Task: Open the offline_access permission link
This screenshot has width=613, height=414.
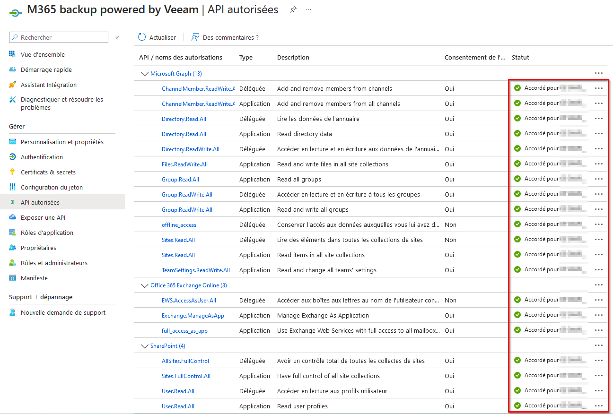Action: click(179, 225)
